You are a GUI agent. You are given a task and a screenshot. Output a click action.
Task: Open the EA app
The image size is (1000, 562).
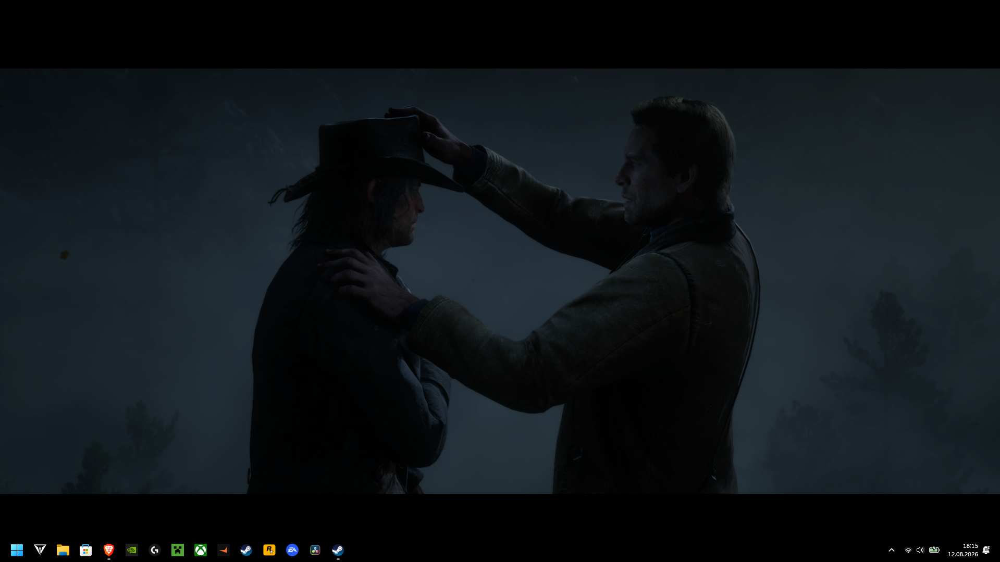point(292,550)
